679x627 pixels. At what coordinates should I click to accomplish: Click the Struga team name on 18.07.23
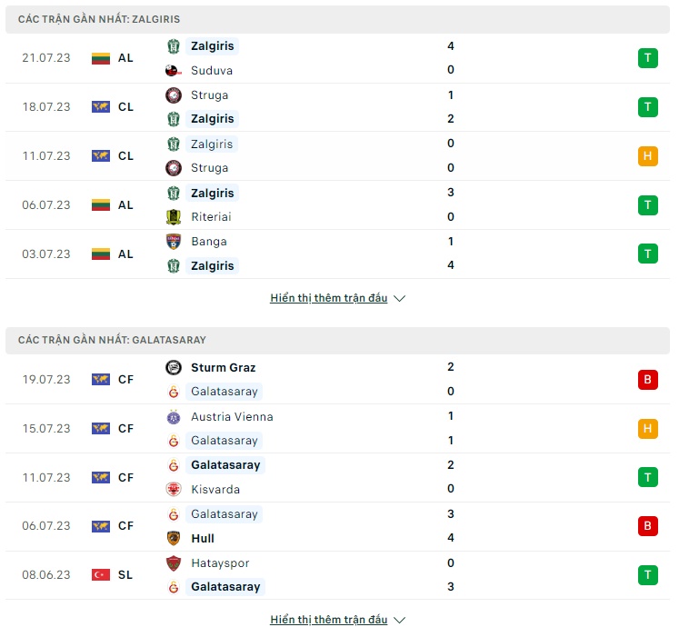(210, 95)
